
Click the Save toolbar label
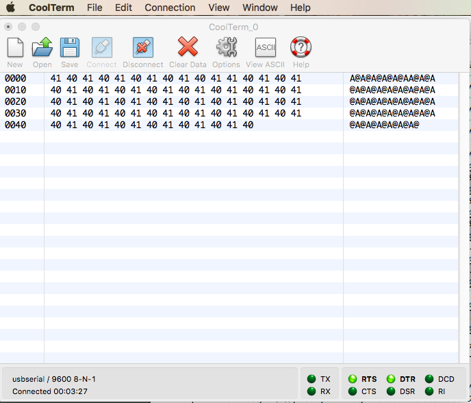coord(70,64)
